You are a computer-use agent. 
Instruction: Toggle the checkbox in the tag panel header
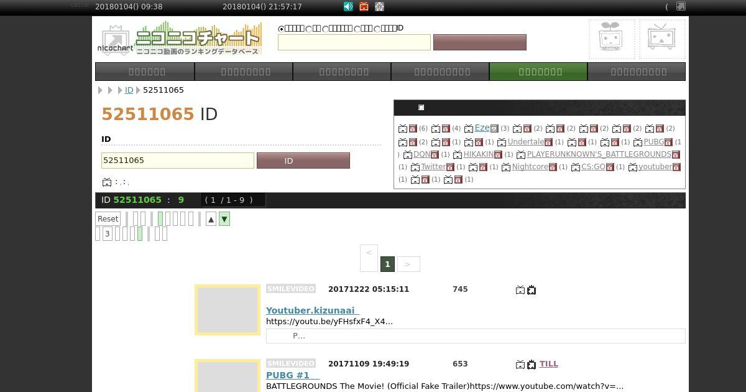421,108
